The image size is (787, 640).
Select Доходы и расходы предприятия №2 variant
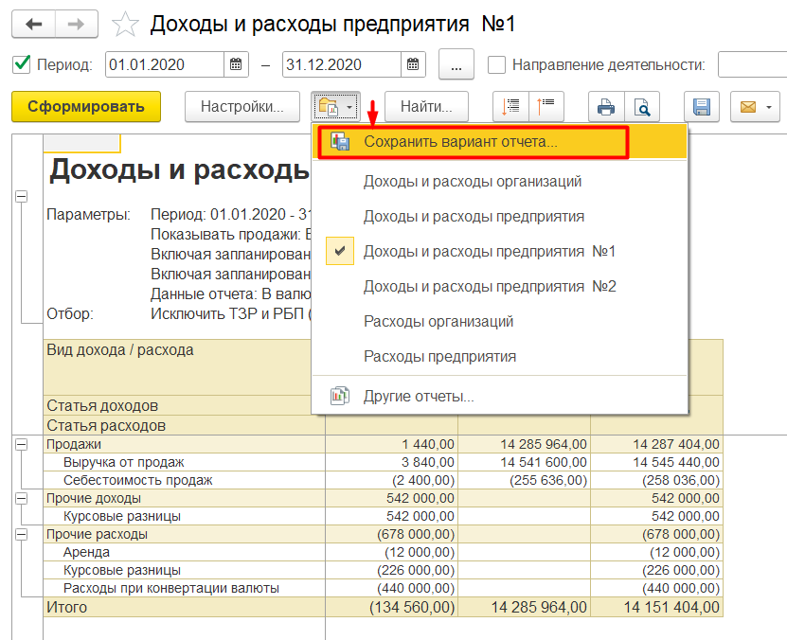(x=499, y=287)
